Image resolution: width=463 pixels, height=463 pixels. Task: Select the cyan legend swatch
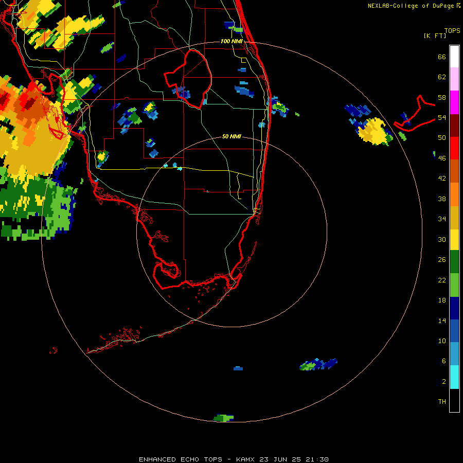(x=454, y=377)
